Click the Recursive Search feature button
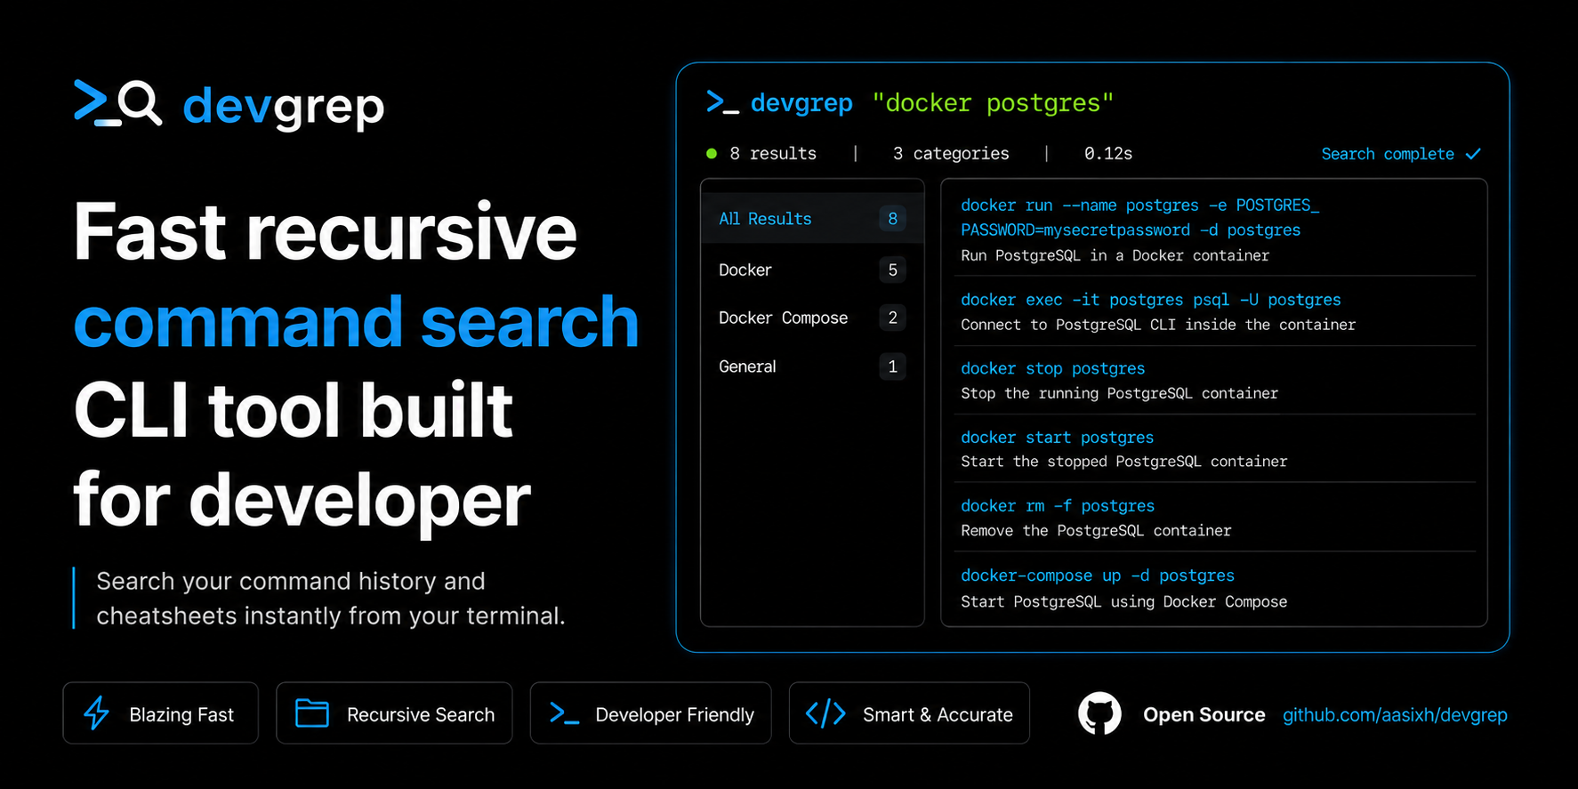Screen dimensions: 1578x789 [x=394, y=713]
